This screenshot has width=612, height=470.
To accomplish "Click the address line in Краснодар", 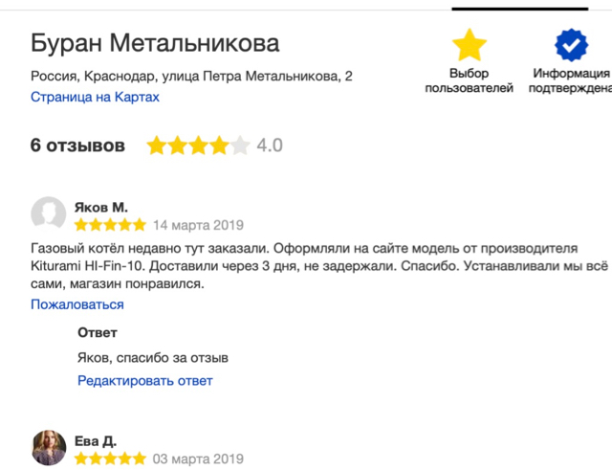I will (x=191, y=76).
